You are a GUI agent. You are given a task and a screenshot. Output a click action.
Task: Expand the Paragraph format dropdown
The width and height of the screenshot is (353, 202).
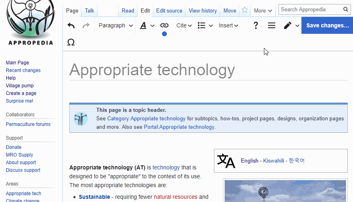point(116,26)
